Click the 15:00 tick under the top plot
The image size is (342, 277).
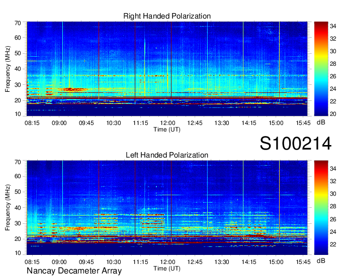coord(276,123)
